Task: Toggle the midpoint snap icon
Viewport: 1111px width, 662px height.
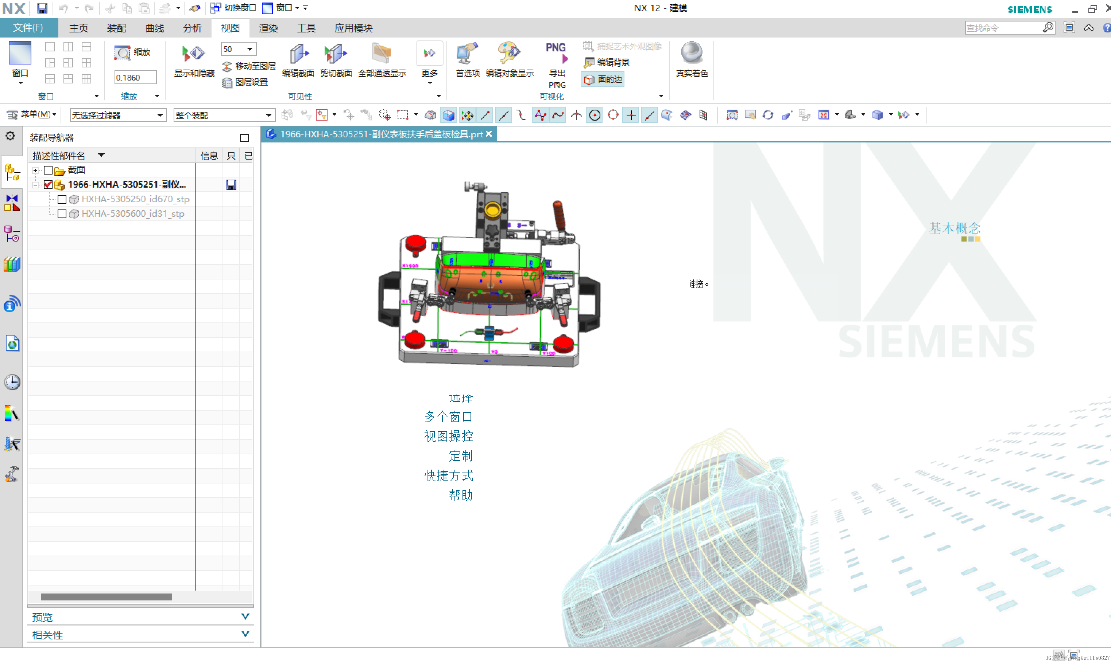Action: [x=503, y=115]
